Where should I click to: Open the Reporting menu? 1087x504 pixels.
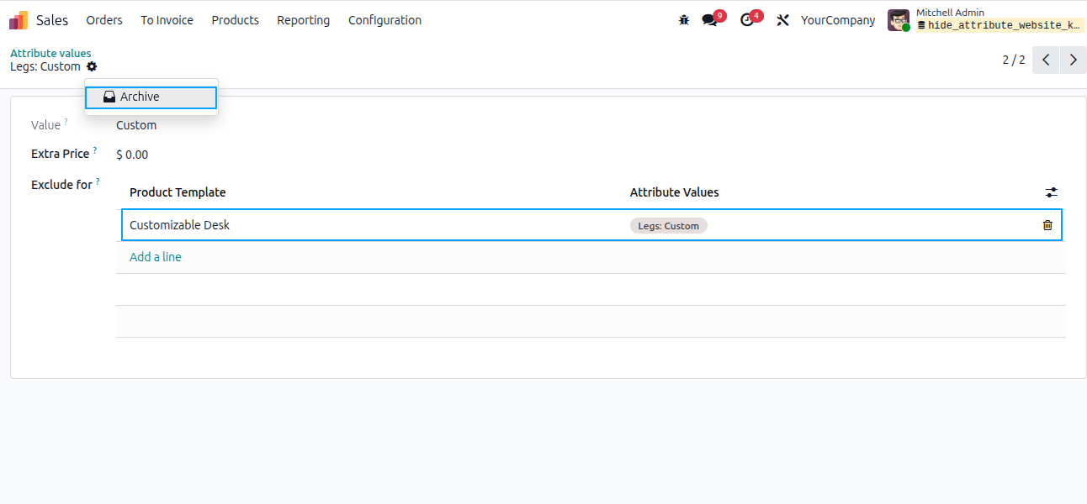coord(303,20)
